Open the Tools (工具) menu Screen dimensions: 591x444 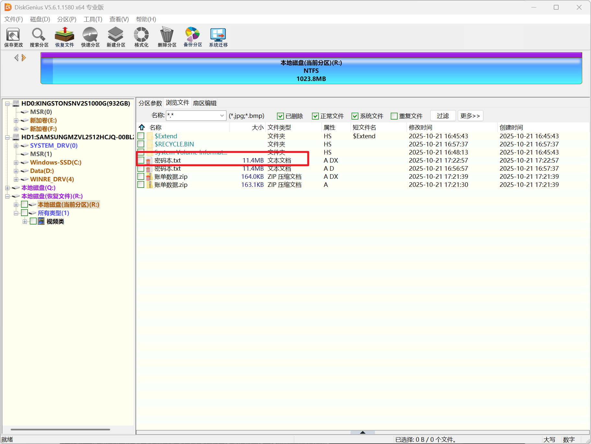(x=93, y=19)
